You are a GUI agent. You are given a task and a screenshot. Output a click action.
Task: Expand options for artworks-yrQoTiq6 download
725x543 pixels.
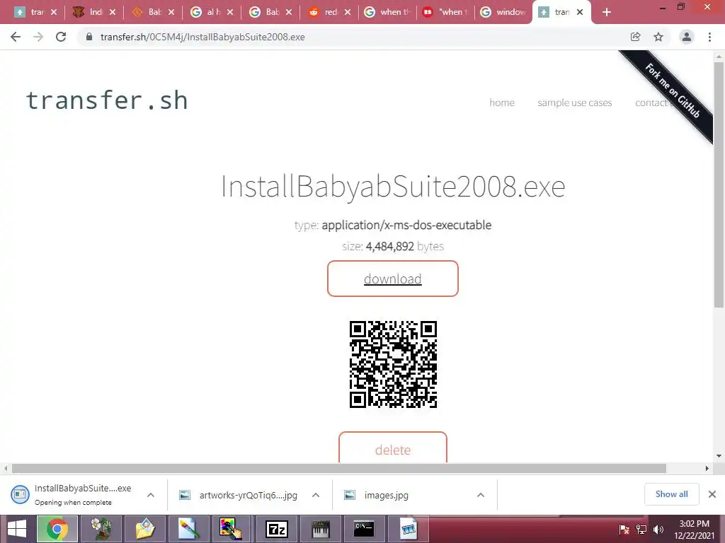click(x=316, y=495)
